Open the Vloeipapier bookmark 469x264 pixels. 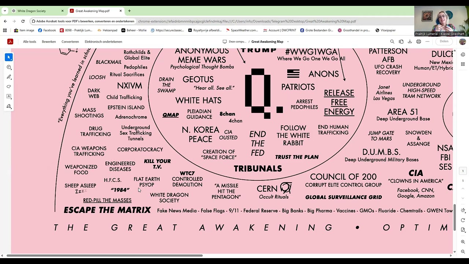[385, 30]
